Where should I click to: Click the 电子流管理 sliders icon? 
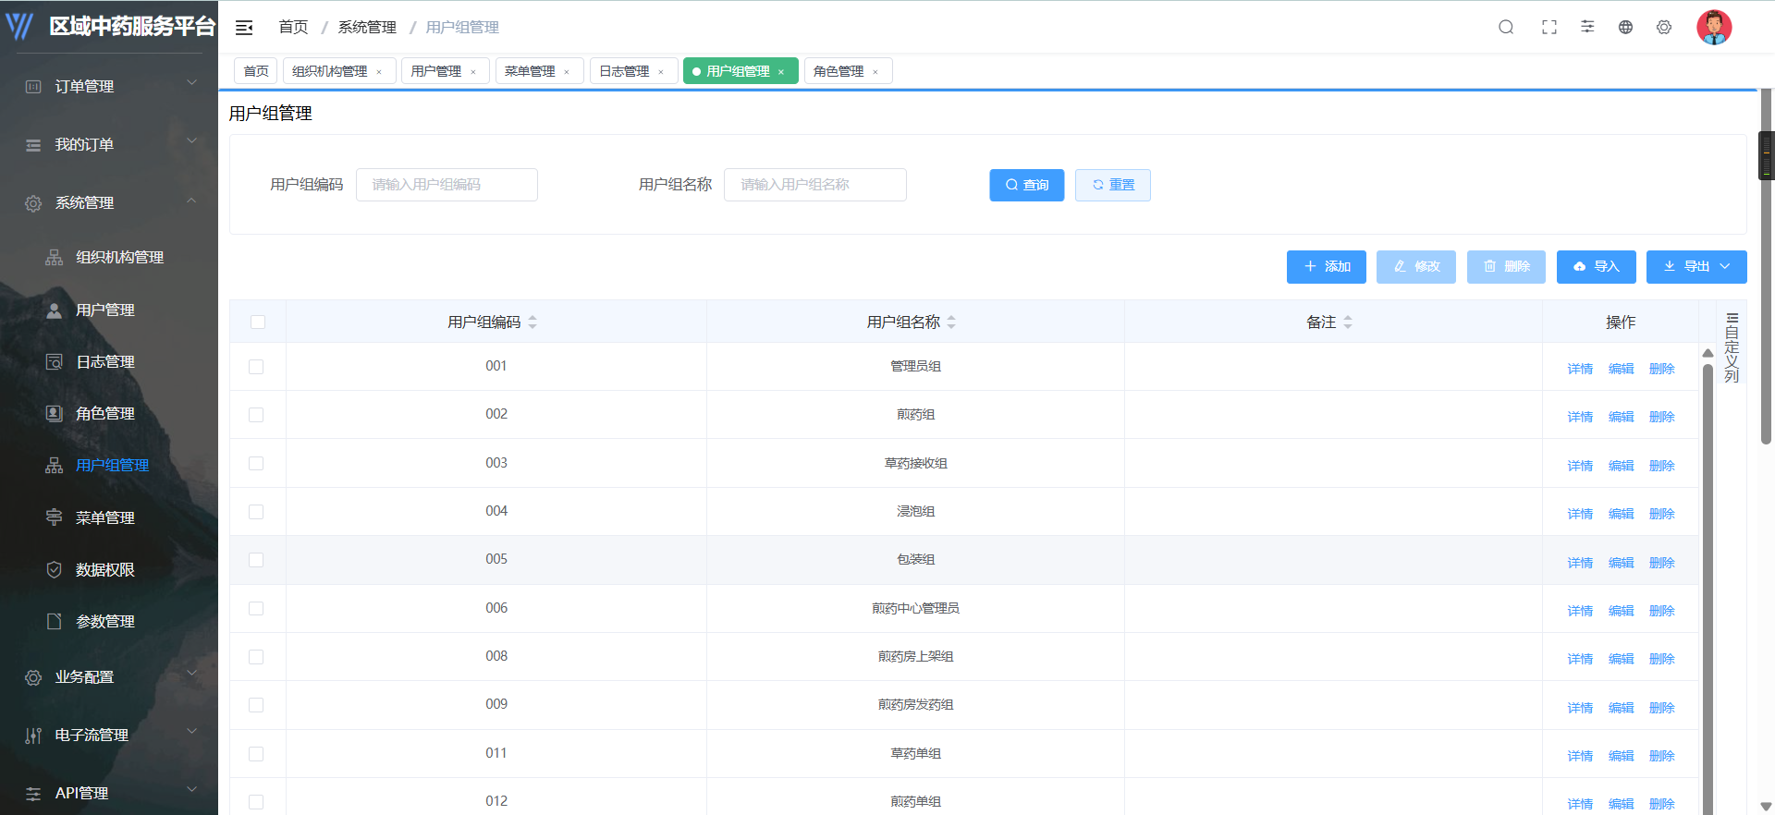pyautogui.click(x=33, y=736)
